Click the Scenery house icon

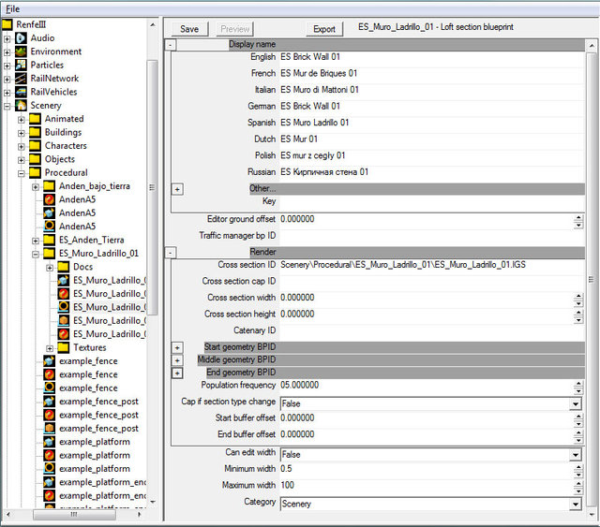[21, 106]
